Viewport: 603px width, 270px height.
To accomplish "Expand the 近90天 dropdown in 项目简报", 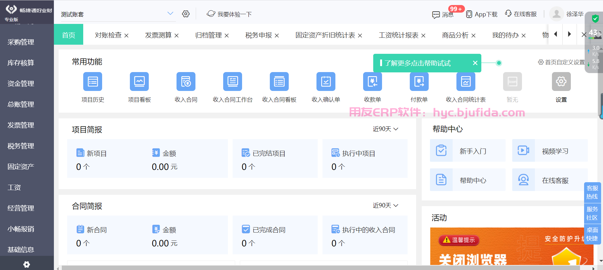I will pyautogui.click(x=386, y=129).
